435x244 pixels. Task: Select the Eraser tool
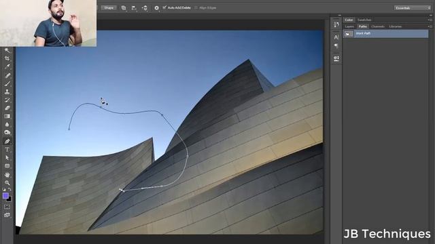click(x=7, y=108)
